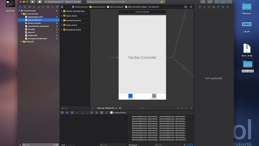The height and width of the screenshot is (146, 259).
Task: Open Model.swift file
Action: 32,35
